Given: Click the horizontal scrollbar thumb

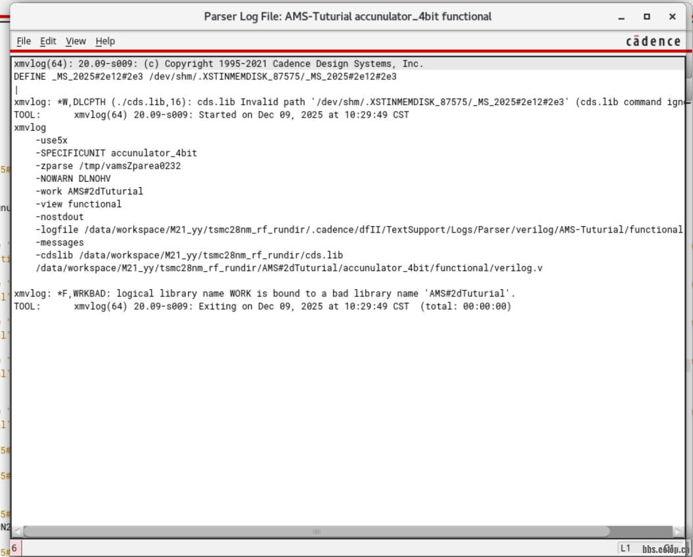Looking at the screenshot, I should tap(315, 531).
